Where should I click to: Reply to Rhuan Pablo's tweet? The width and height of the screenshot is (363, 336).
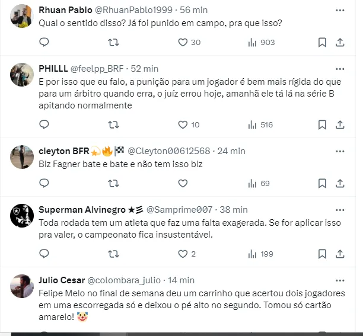click(x=44, y=42)
